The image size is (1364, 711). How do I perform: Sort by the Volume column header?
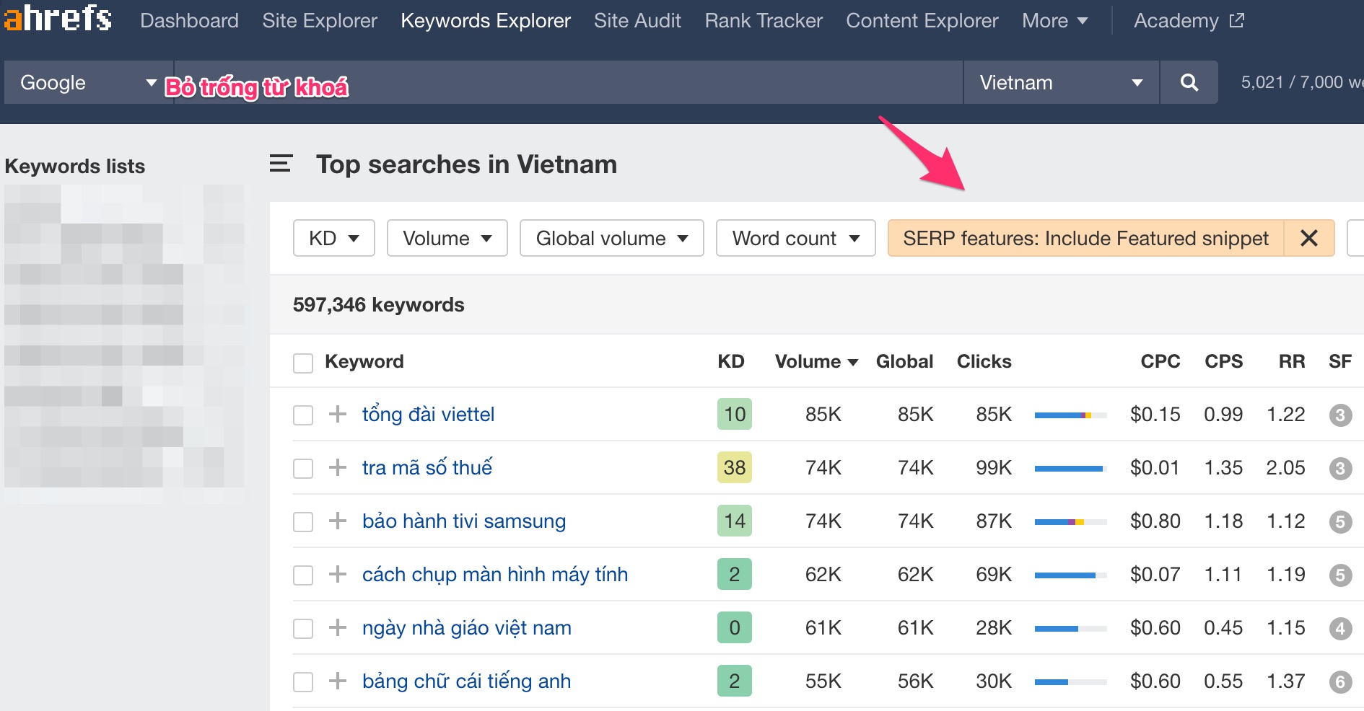click(x=816, y=361)
